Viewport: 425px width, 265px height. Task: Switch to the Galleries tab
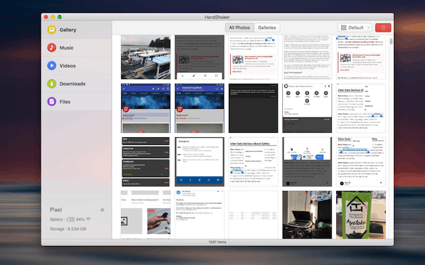click(267, 28)
